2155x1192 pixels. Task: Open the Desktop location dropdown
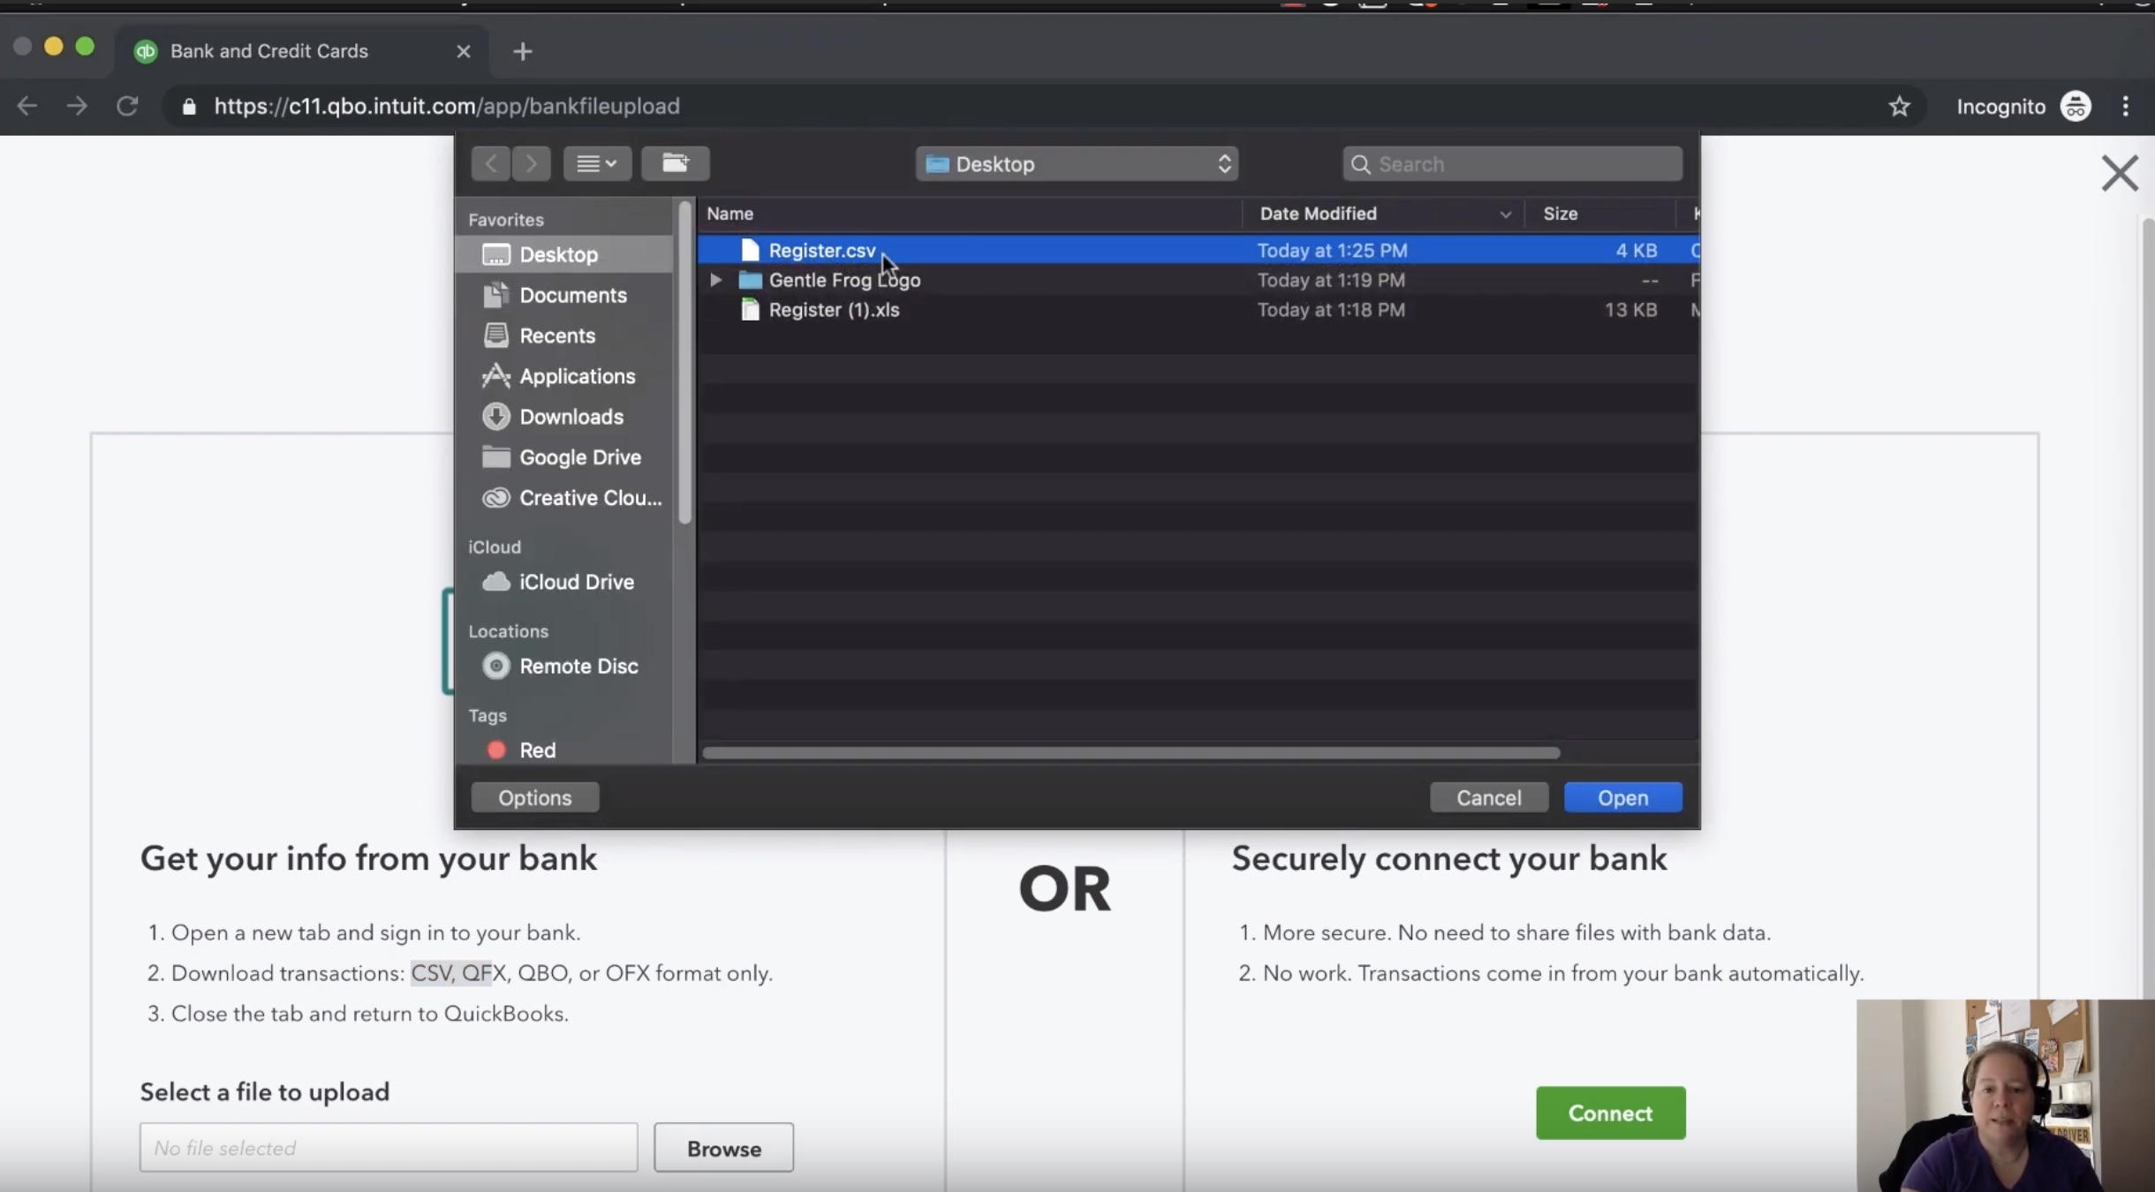pos(1076,164)
